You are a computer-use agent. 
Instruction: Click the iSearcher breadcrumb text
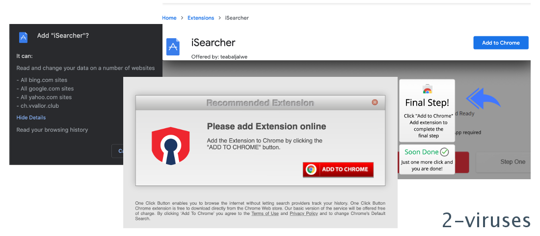[237, 18]
